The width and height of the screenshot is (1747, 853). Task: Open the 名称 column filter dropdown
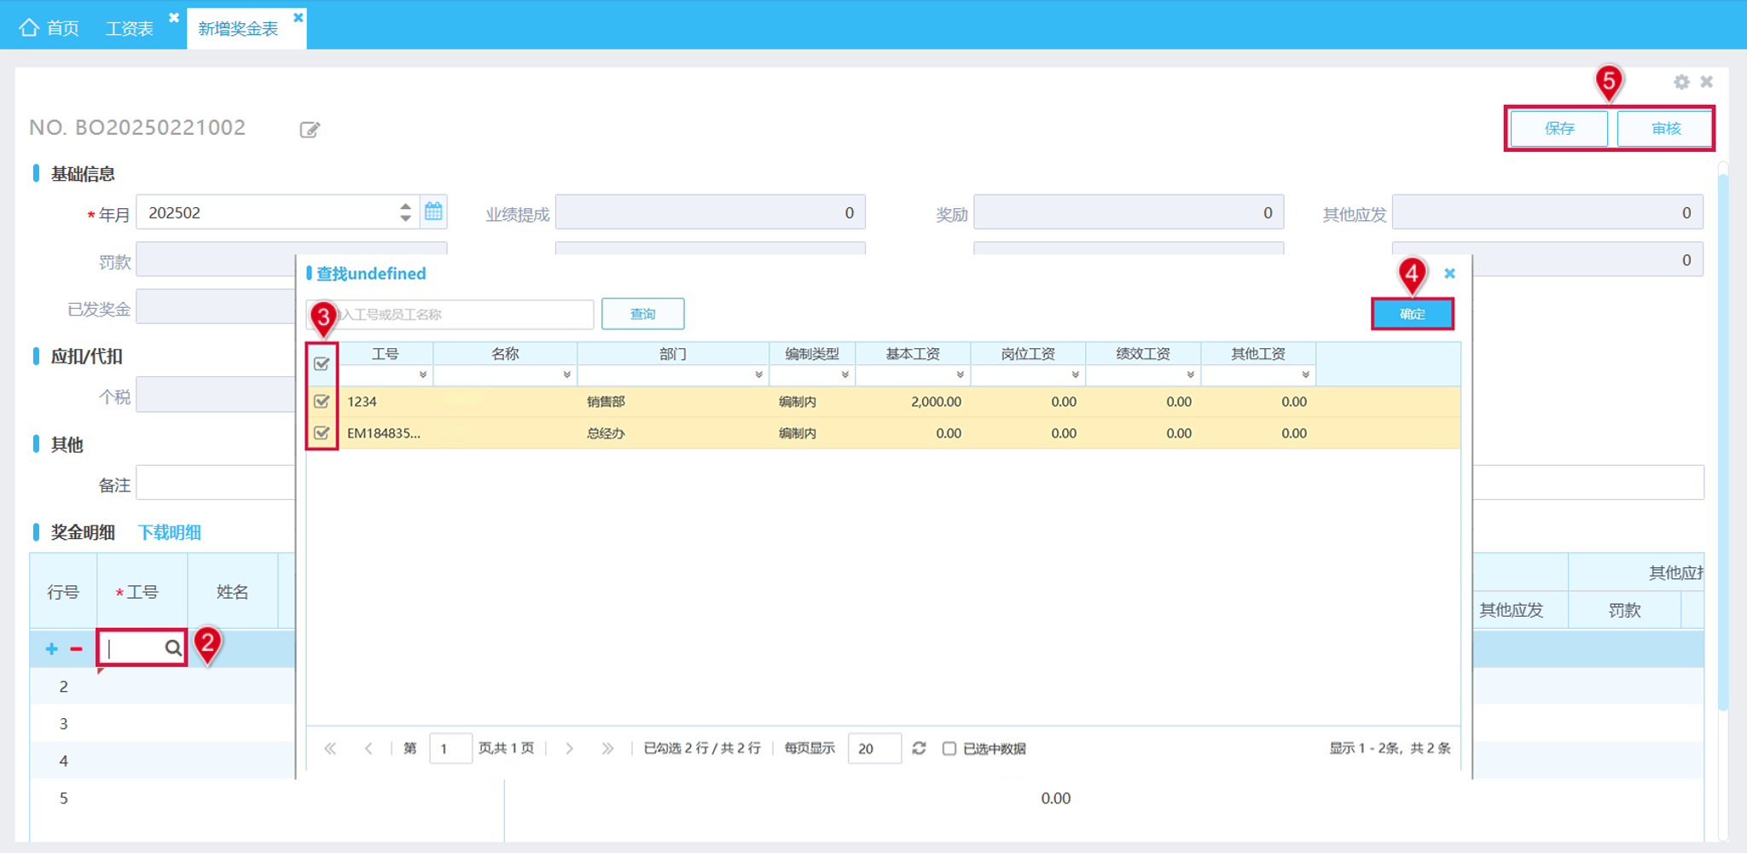[x=566, y=374]
